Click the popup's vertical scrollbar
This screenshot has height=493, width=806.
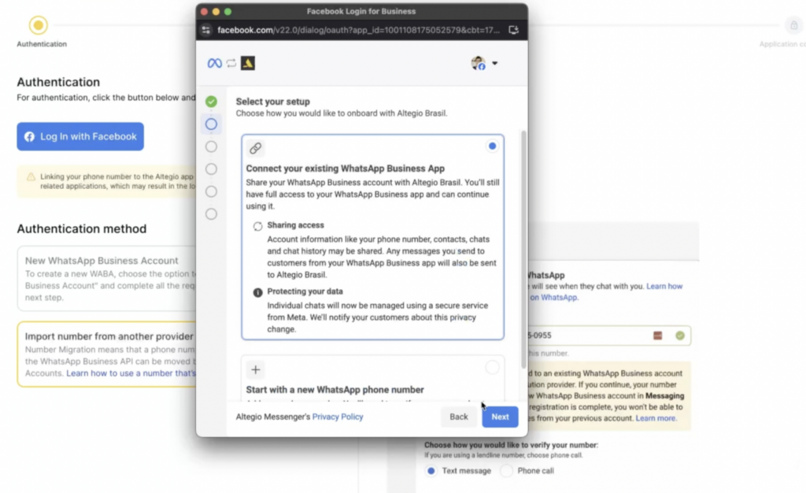coord(523,250)
